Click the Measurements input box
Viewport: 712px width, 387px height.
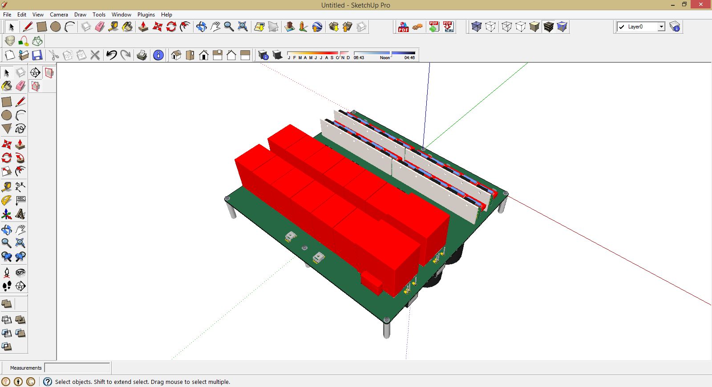coord(77,368)
